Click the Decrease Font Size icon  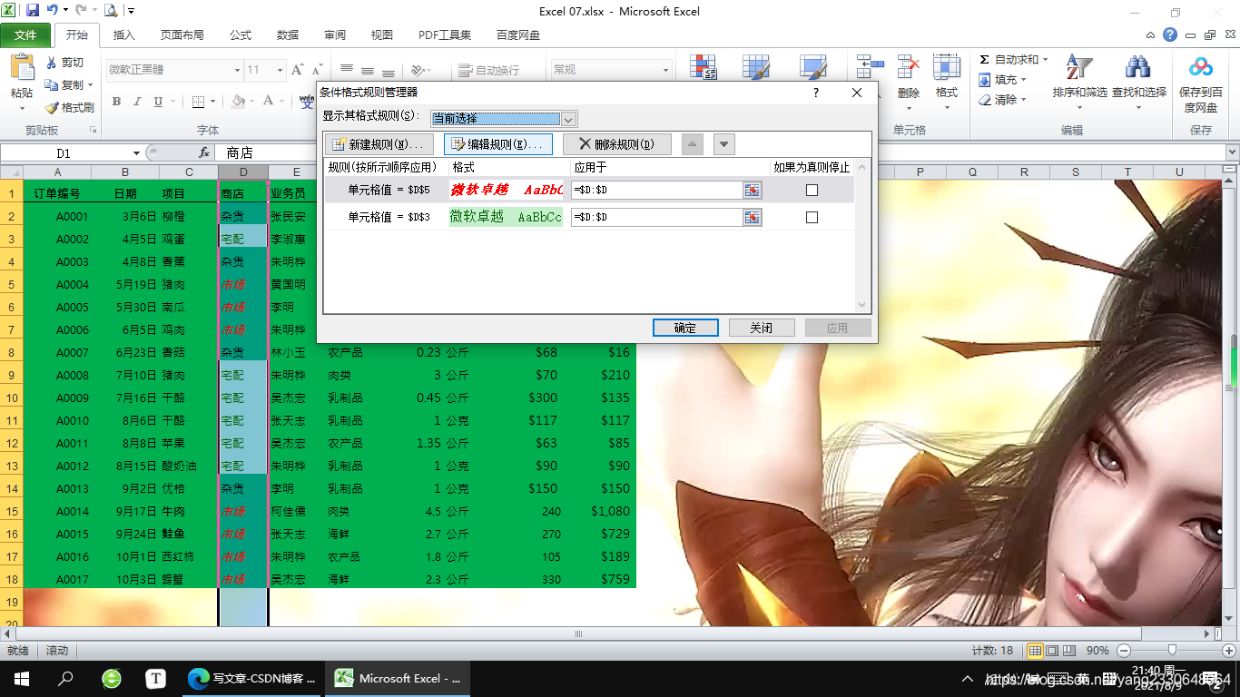[x=317, y=69]
